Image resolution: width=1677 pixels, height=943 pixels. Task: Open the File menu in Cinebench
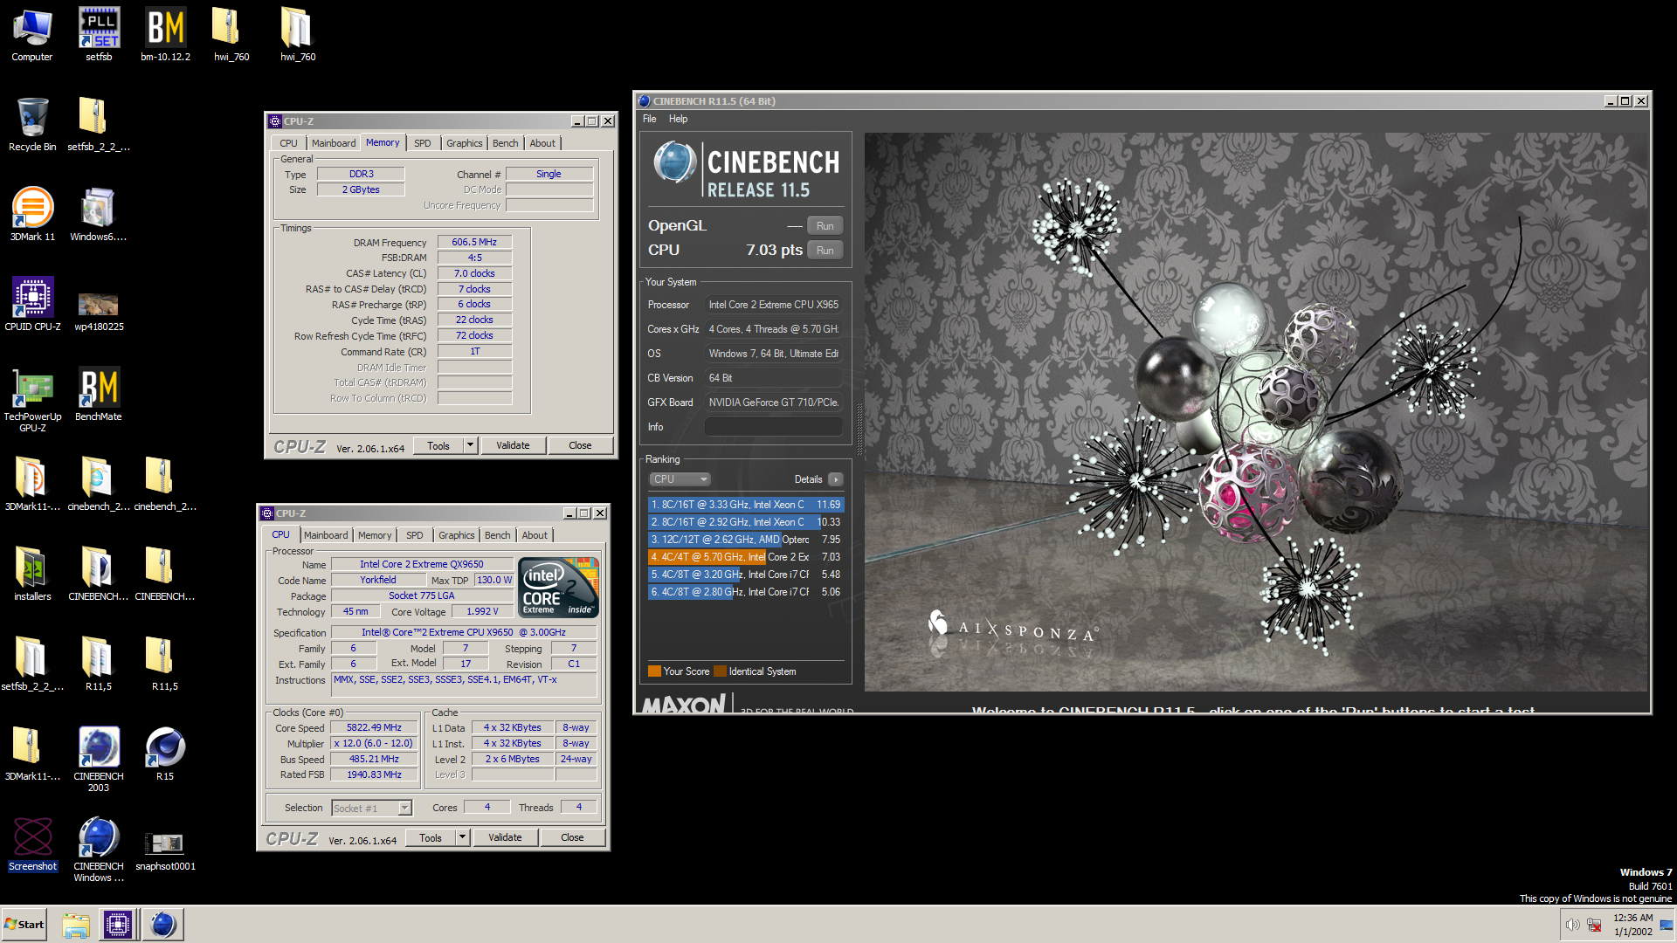(649, 119)
